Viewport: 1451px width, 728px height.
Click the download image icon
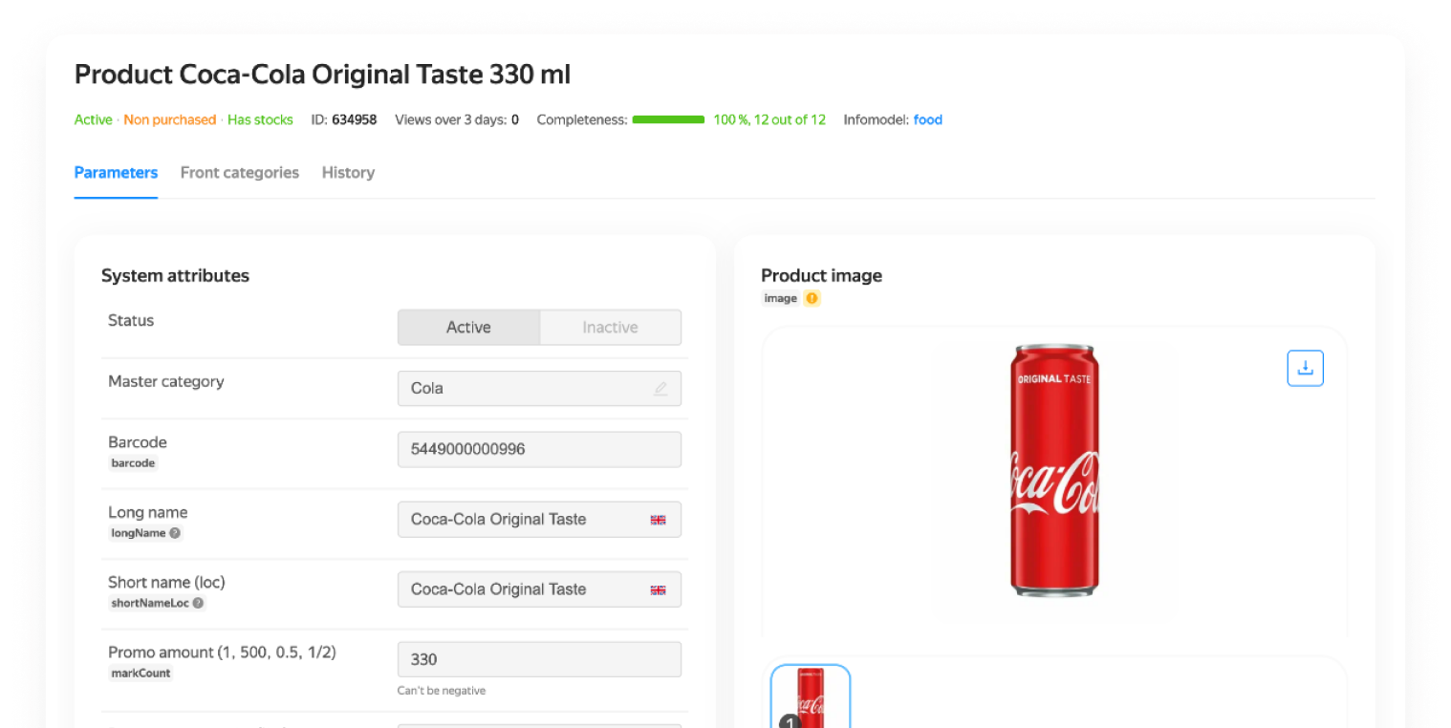click(1305, 368)
